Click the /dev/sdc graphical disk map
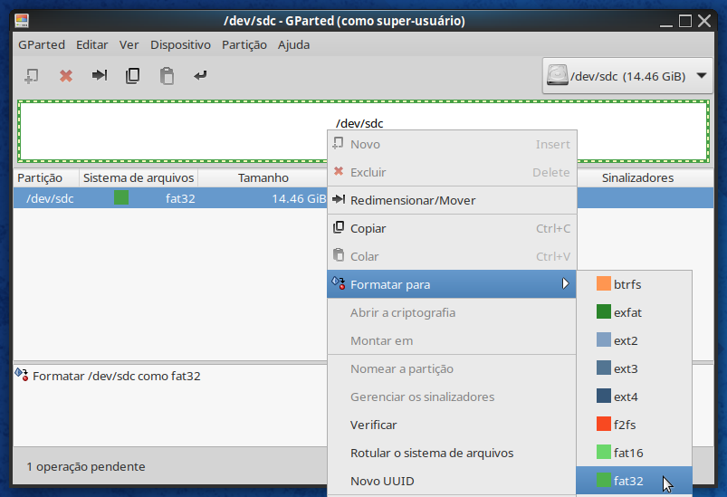Viewport: 727px width, 497px height. pos(363,131)
